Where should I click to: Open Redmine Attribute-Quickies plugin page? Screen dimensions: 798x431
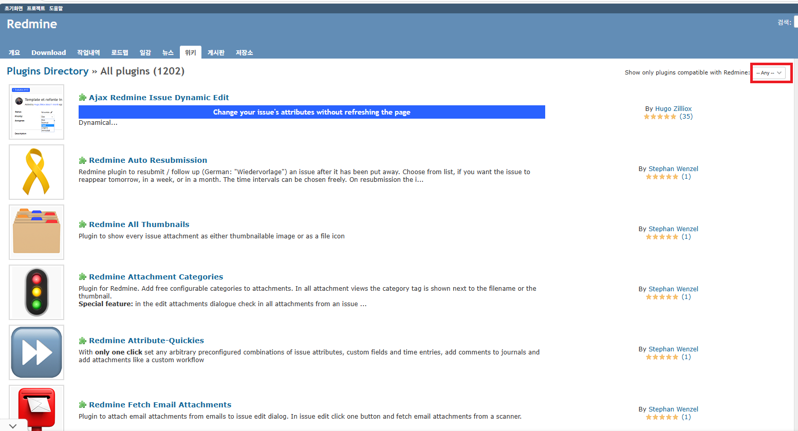pyautogui.click(x=146, y=341)
